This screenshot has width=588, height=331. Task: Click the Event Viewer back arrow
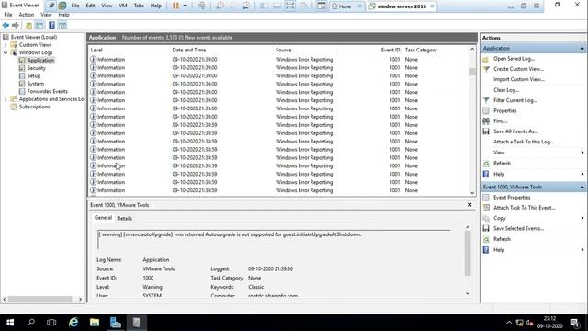coord(6,25)
